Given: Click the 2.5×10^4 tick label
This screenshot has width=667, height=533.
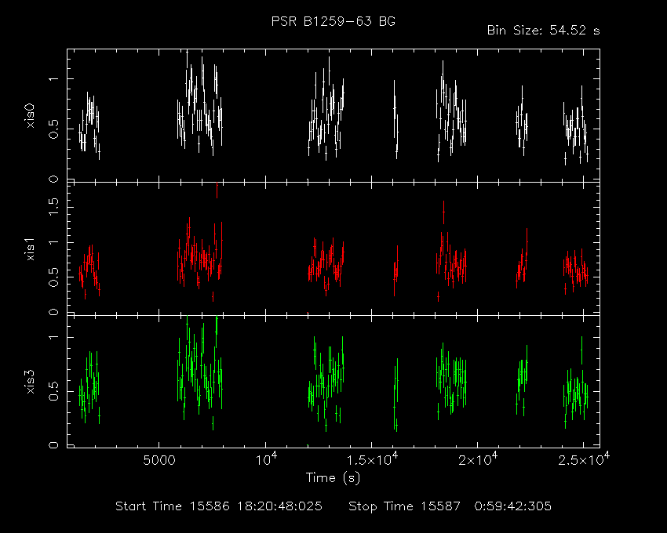Looking at the screenshot, I should [x=584, y=459].
